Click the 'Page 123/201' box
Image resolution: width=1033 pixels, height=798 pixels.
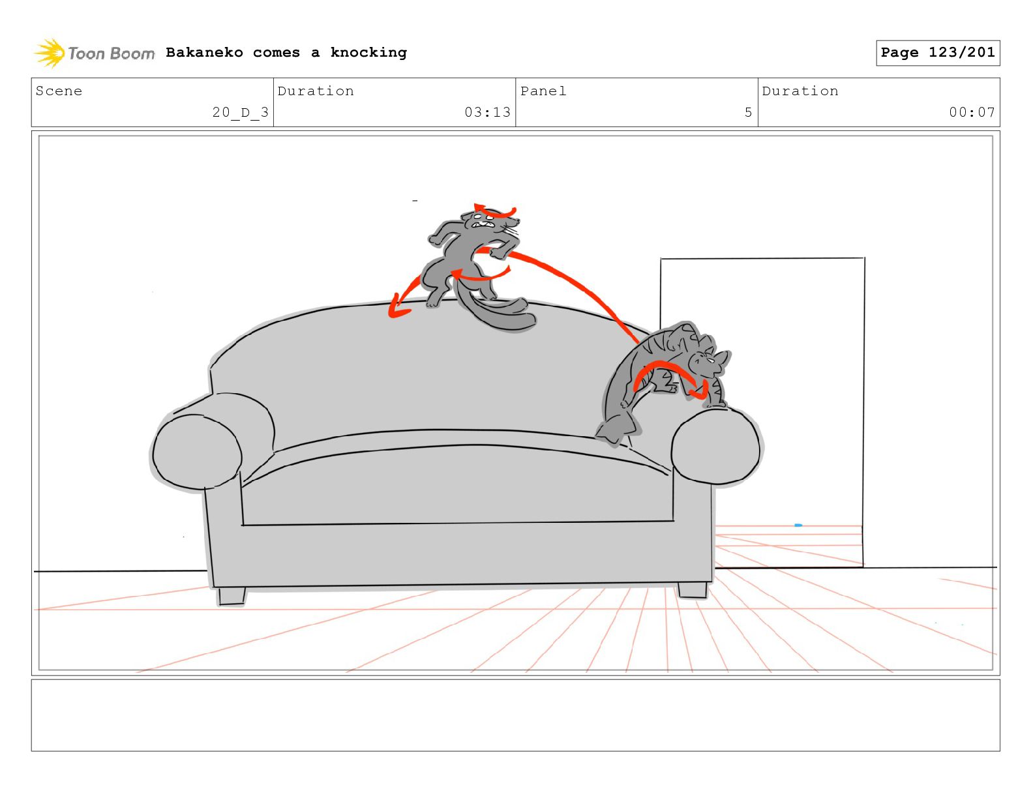click(938, 53)
